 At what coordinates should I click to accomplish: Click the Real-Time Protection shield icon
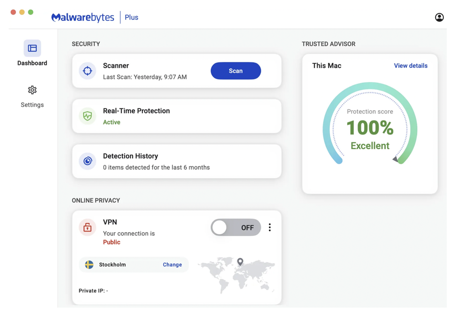pyautogui.click(x=88, y=116)
